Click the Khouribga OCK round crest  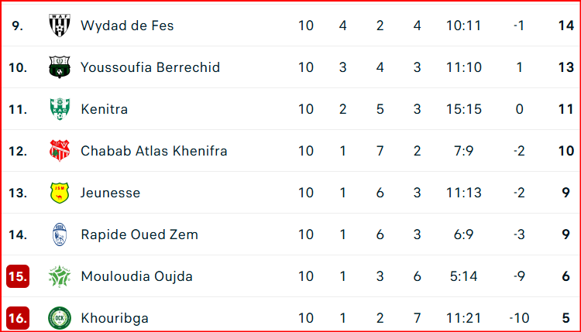tap(60, 318)
